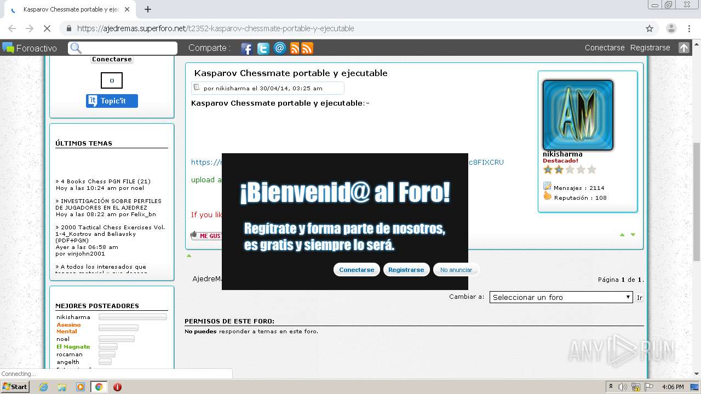Viewport: 701px width, 394px height.
Task: Open the '4 Books Chess PGN FILE (21)' topic
Action: (106, 181)
